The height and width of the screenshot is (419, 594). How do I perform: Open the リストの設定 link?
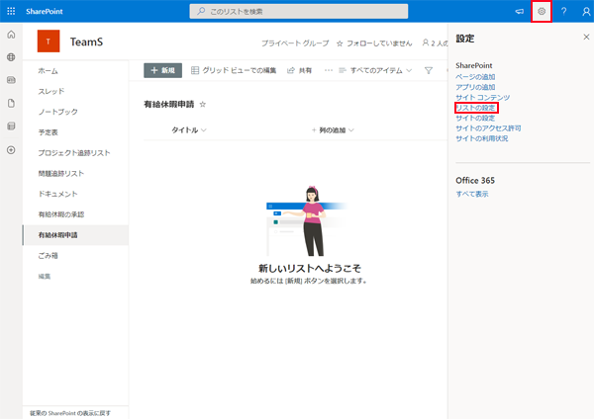click(x=476, y=108)
